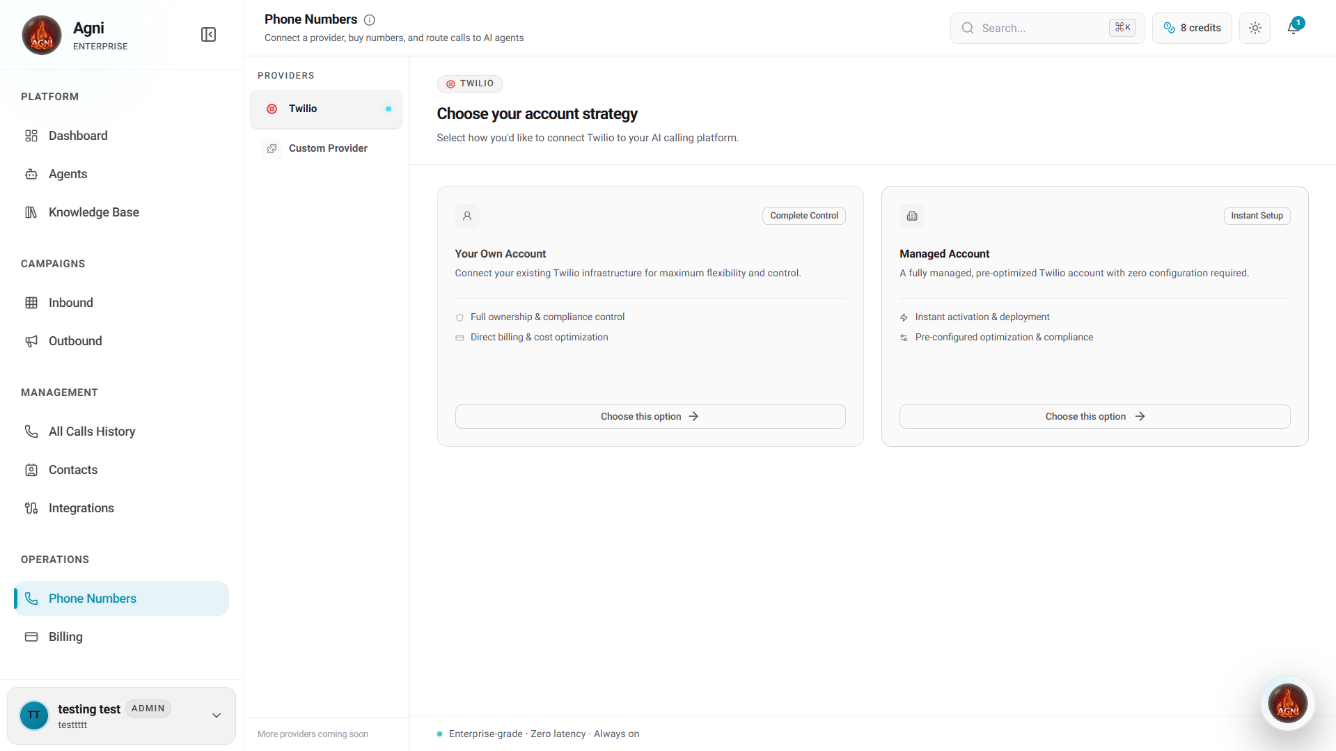Click the Outbound megaphone icon
Screen dimensions: 1336x751
click(x=31, y=341)
